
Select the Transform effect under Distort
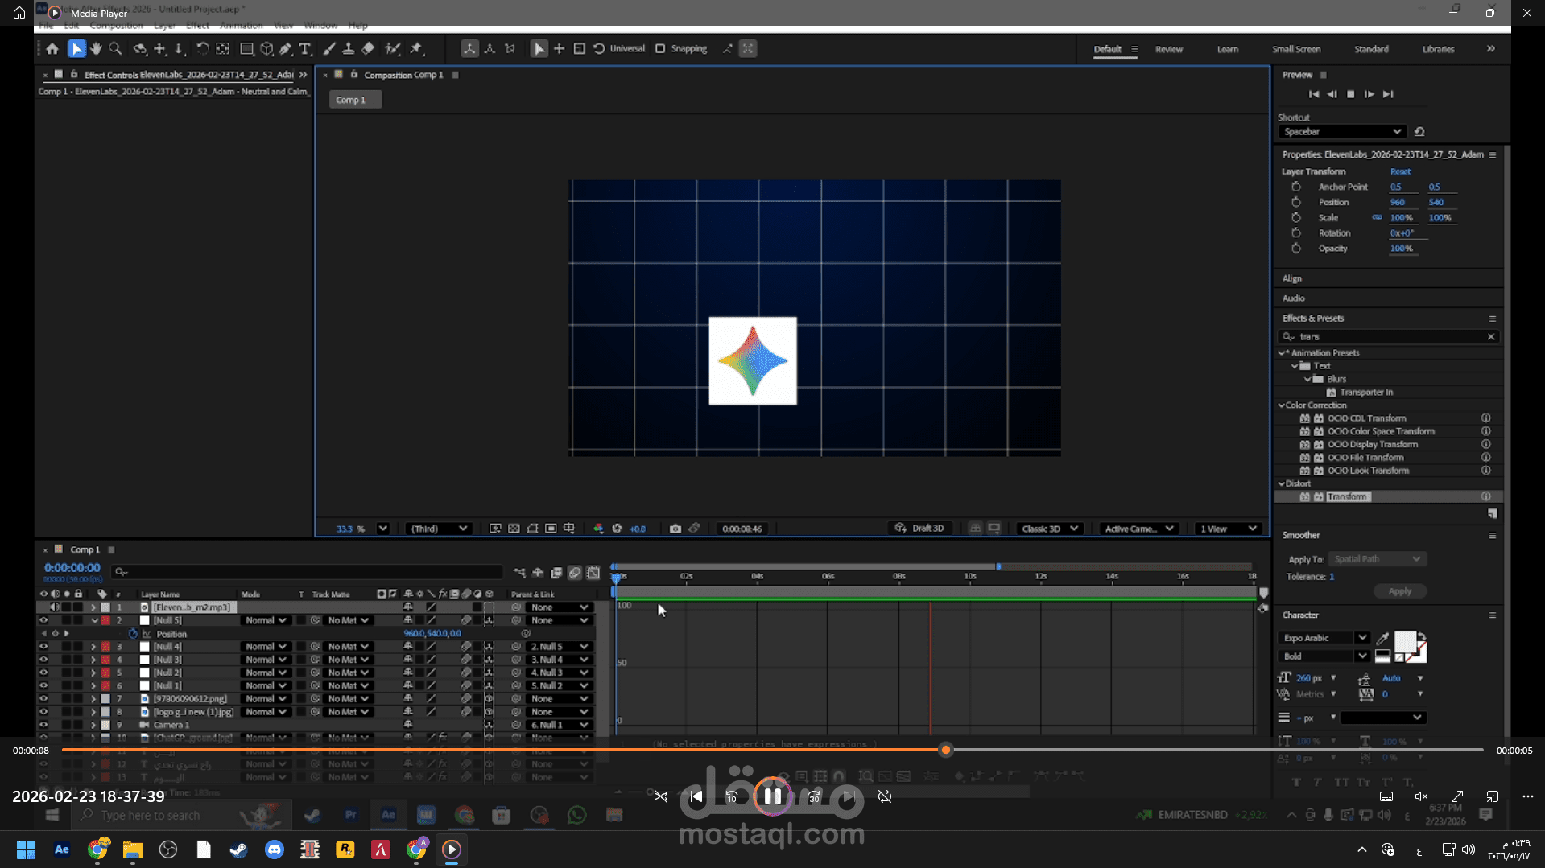[x=1347, y=497]
